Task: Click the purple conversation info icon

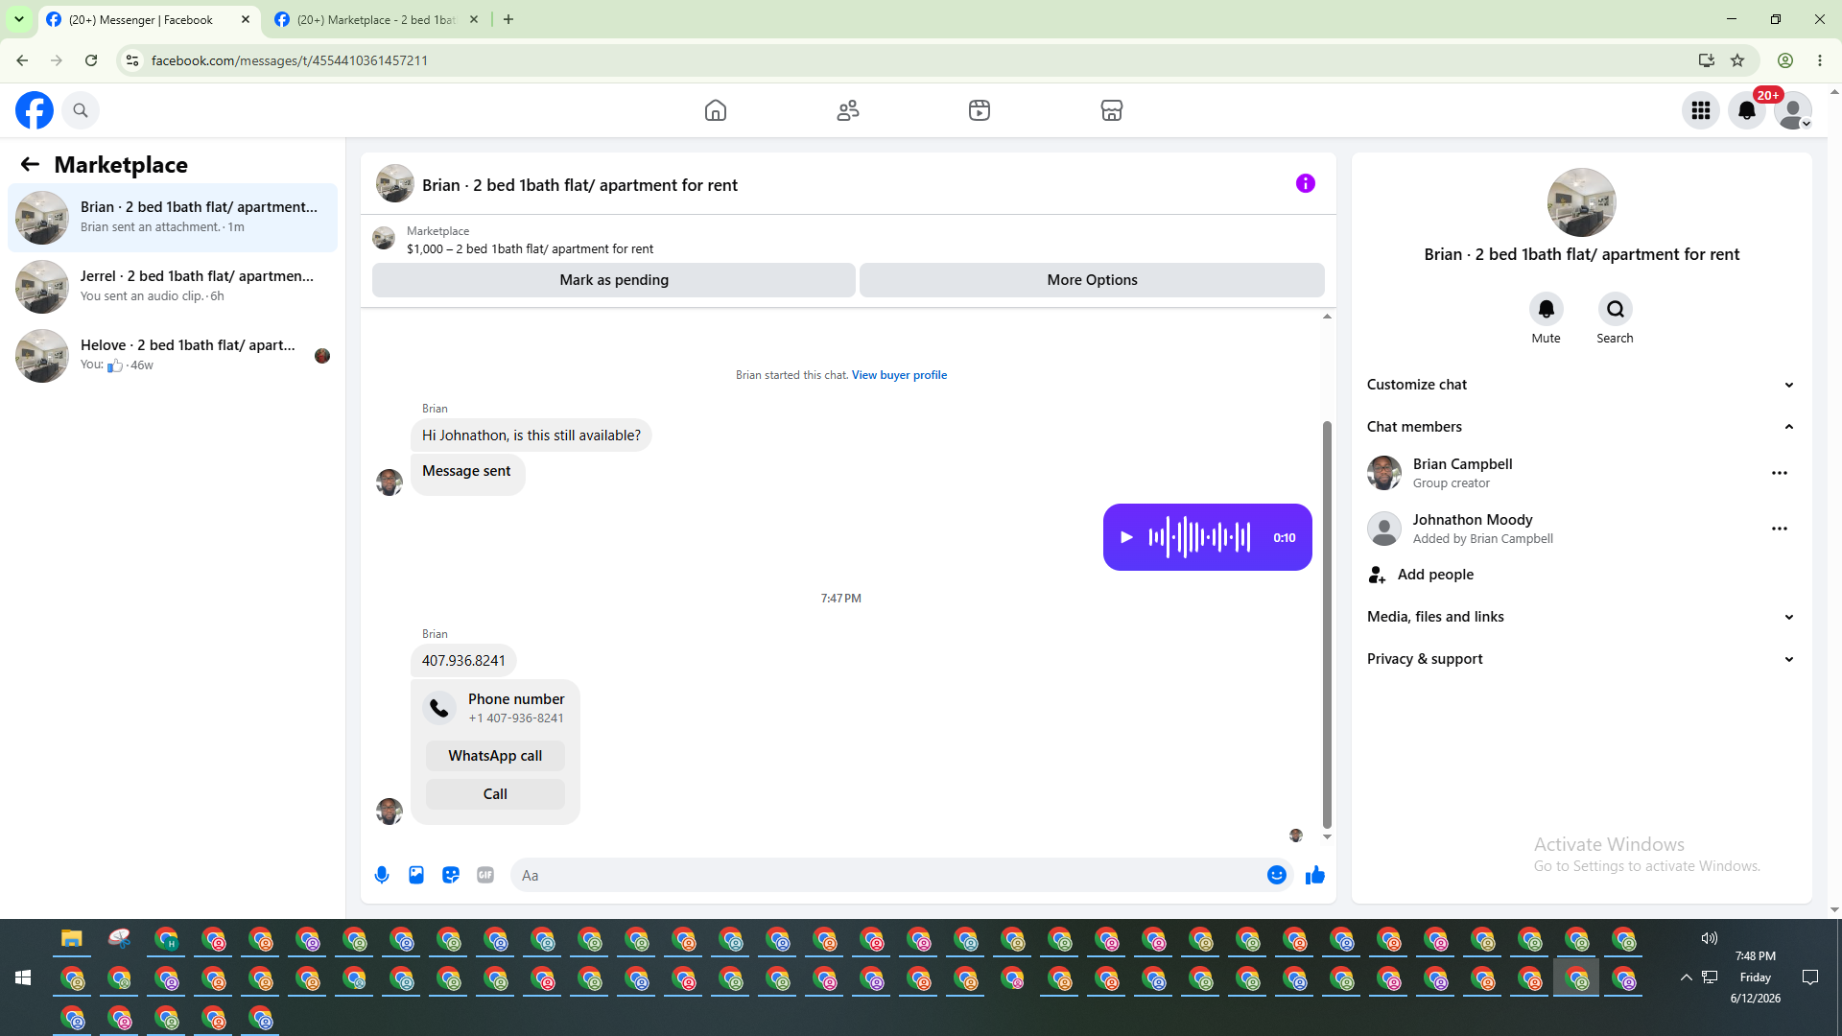Action: coord(1306,183)
